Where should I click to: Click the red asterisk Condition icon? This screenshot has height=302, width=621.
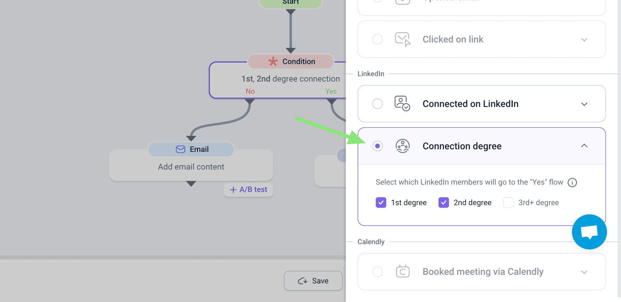[x=273, y=62]
